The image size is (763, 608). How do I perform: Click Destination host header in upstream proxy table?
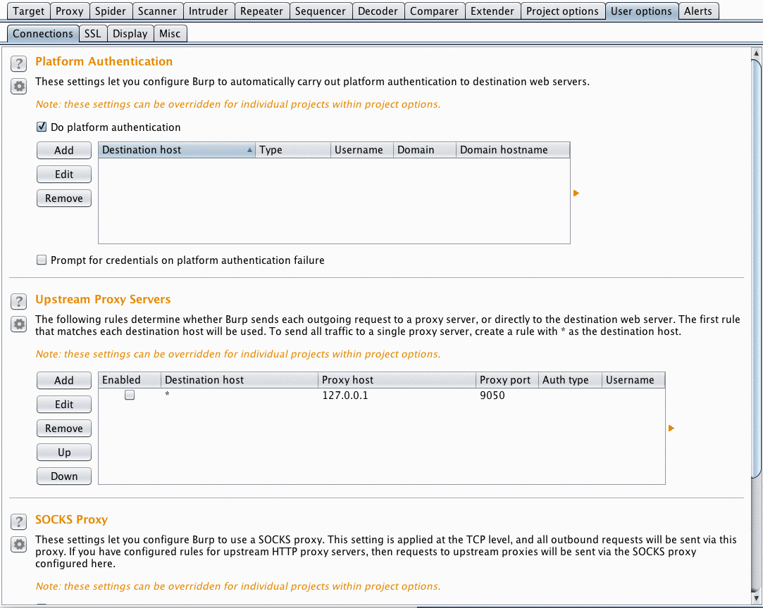[240, 380]
